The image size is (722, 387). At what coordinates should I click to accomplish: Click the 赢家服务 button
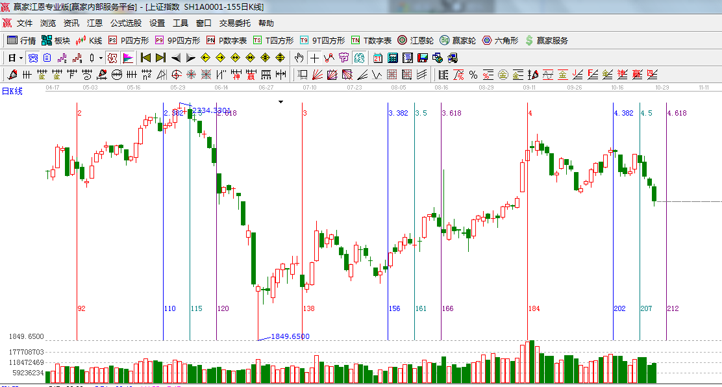(x=546, y=40)
